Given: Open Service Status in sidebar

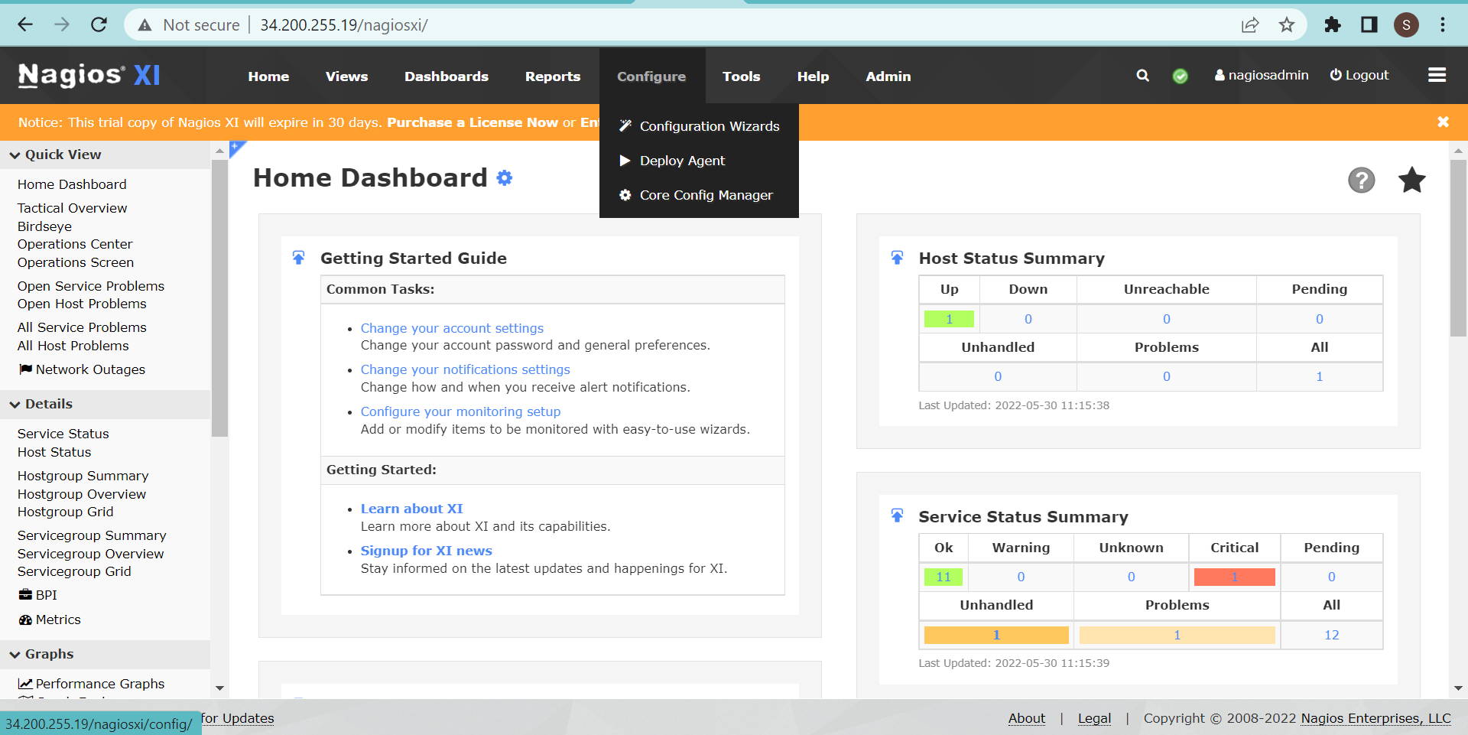Looking at the screenshot, I should 63,434.
